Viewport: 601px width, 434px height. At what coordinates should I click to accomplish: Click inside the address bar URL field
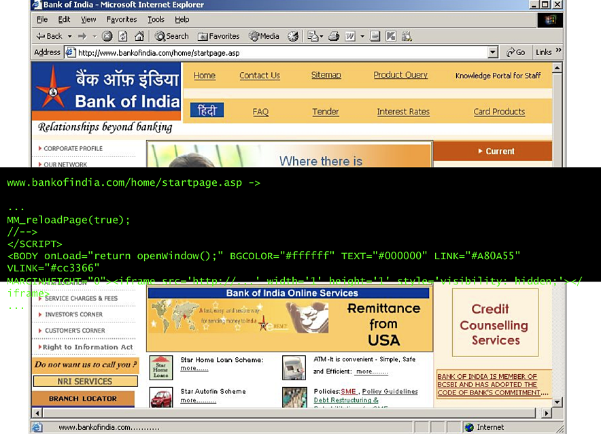(x=281, y=52)
